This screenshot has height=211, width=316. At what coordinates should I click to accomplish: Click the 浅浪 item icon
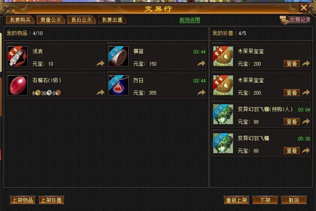click(18, 56)
